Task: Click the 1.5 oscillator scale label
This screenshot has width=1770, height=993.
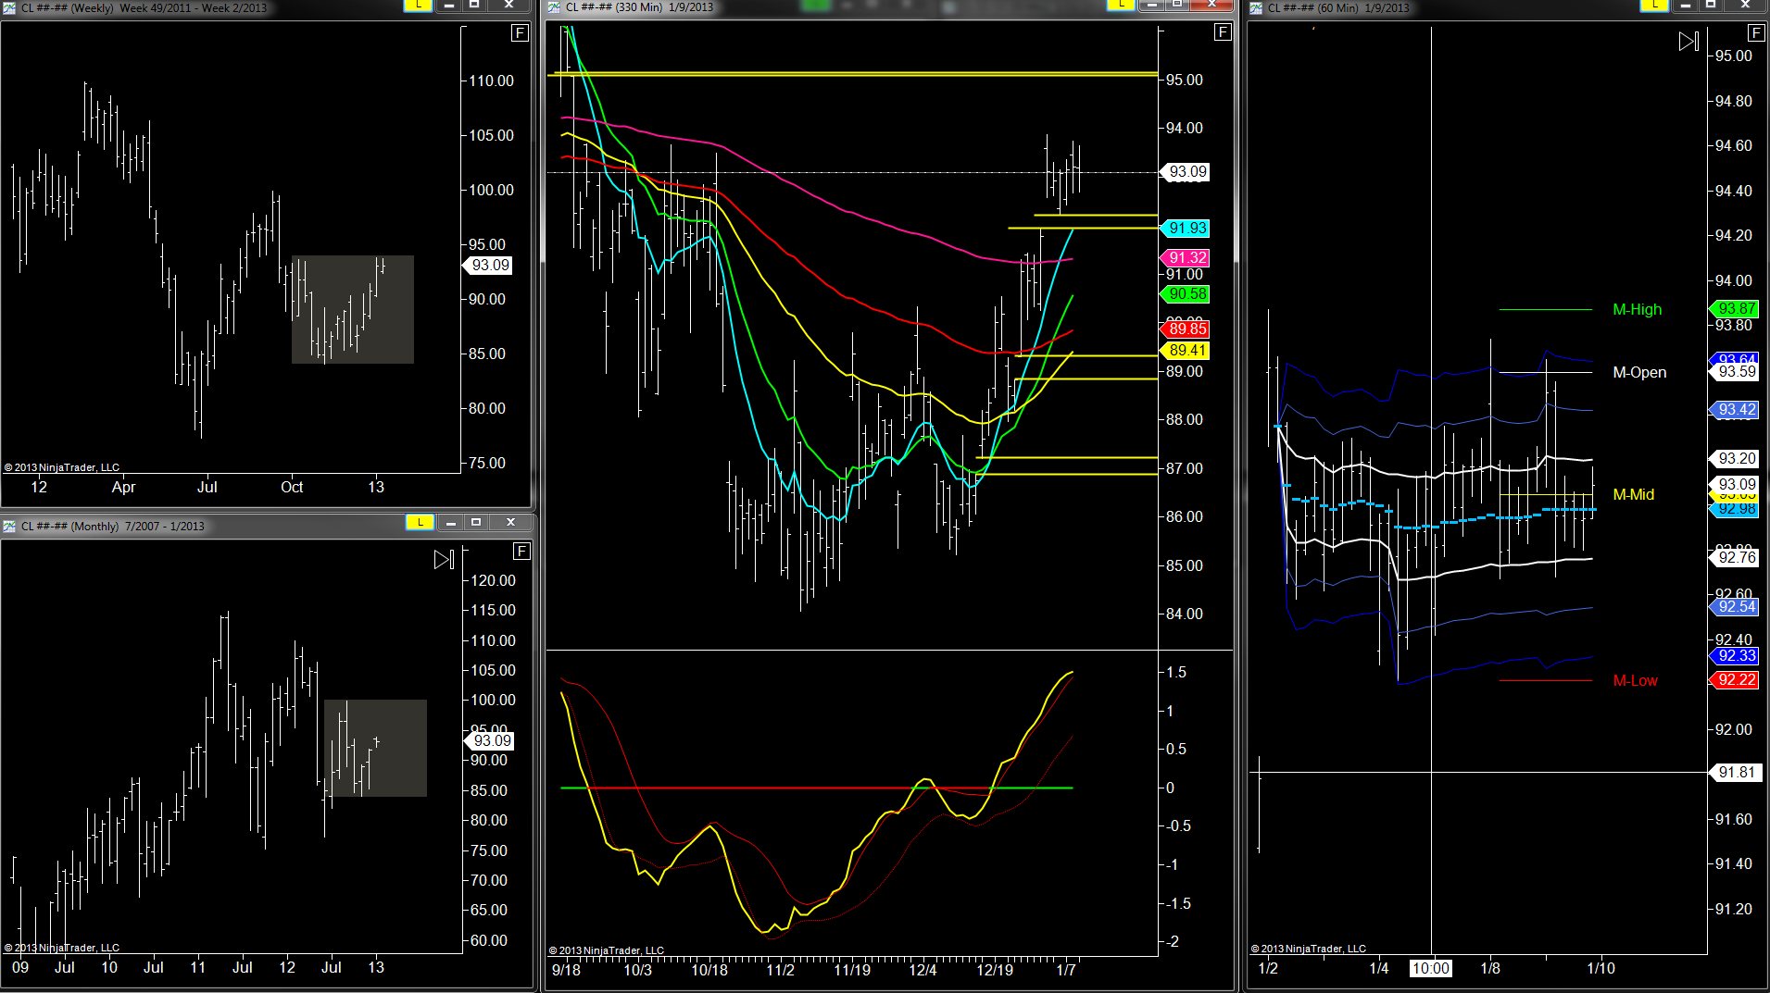Action: tap(1175, 673)
